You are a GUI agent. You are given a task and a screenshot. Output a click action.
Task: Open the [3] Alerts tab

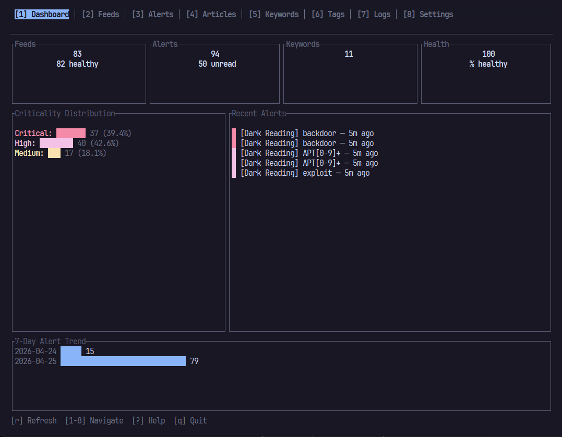[x=153, y=14]
